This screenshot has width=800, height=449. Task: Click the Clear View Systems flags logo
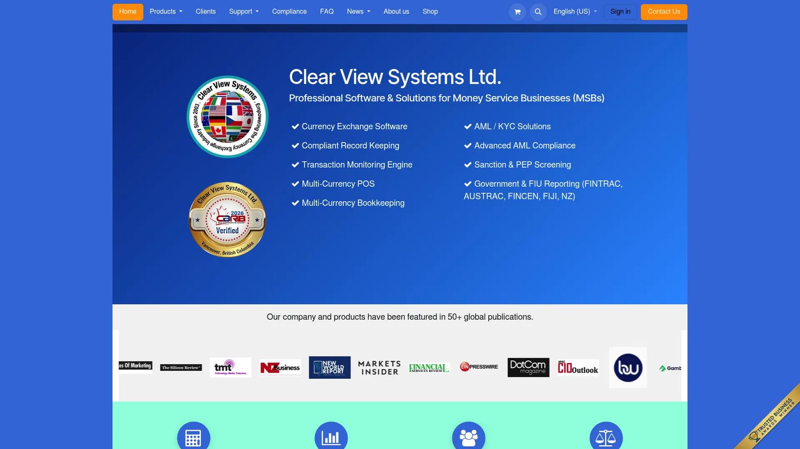tap(227, 117)
